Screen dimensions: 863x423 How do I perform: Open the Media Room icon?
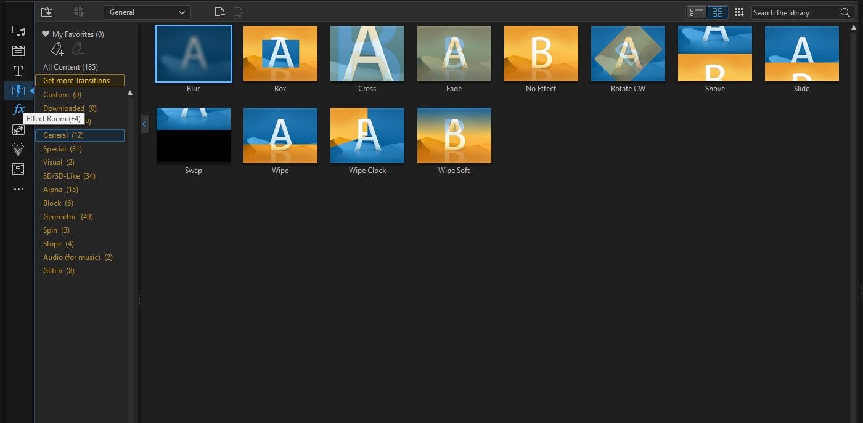18,31
